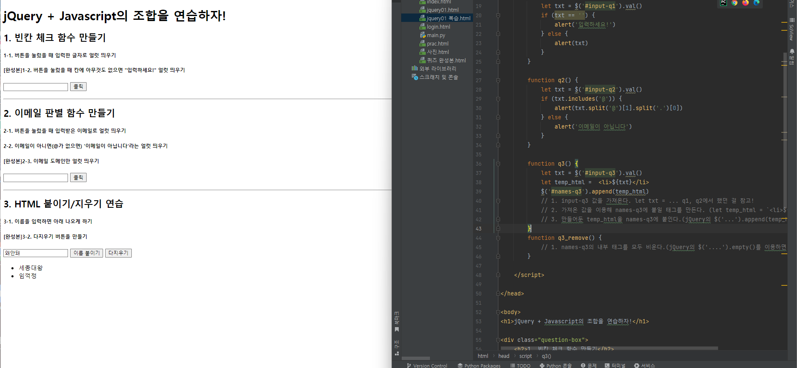Click the project panel horizontal scrollbar
Image resolution: width=797 pixels, height=368 pixels.
click(416, 358)
